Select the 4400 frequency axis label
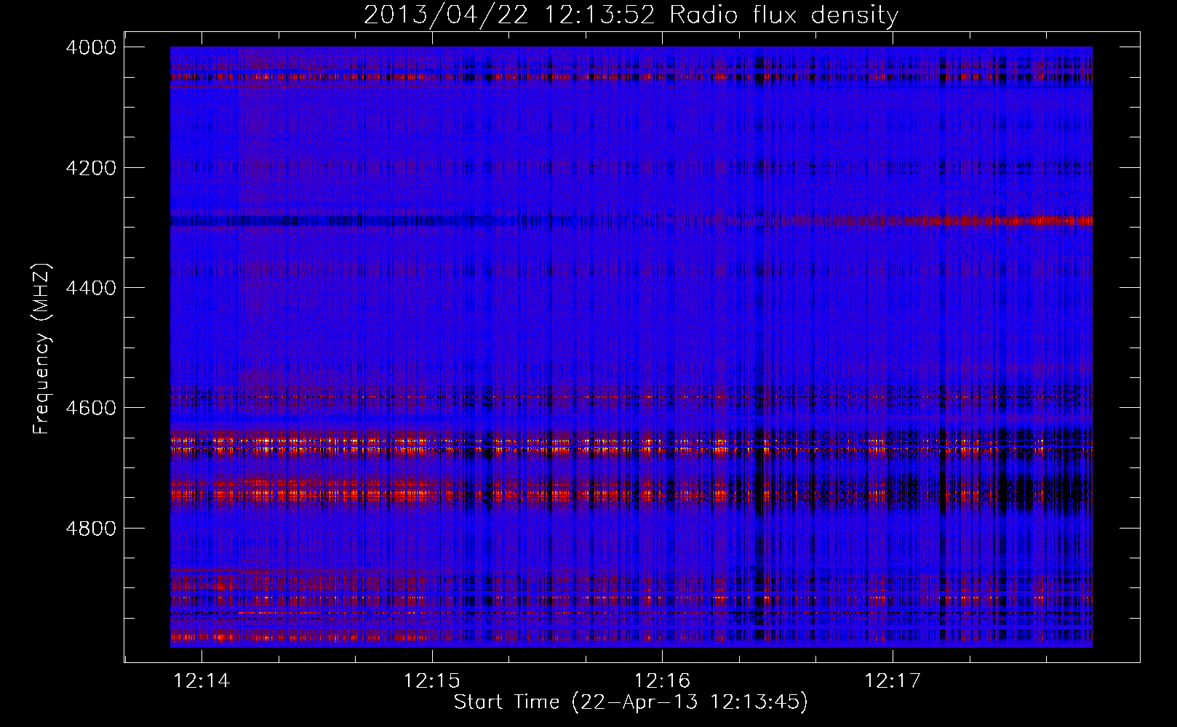Viewport: 1177px width, 727px height. point(91,288)
